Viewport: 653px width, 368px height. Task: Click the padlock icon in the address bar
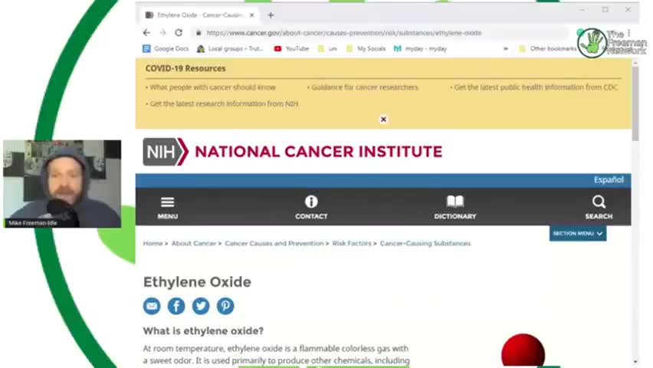(x=199, y=32)
